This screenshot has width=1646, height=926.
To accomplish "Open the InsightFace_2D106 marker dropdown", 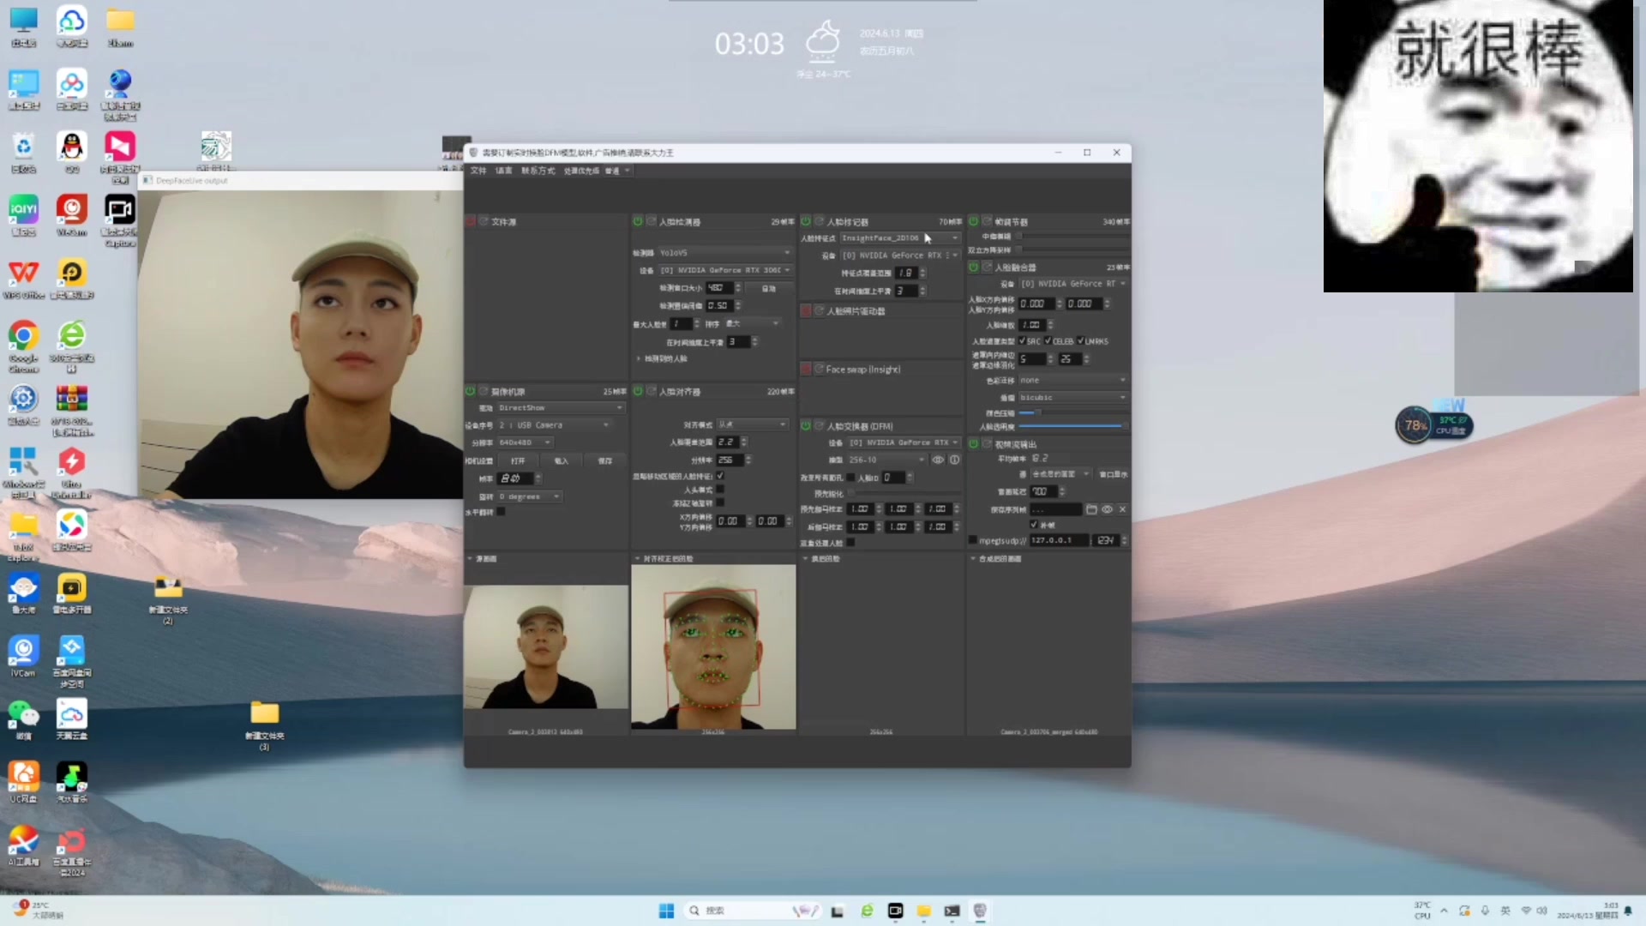I will [x=899, y=238].
